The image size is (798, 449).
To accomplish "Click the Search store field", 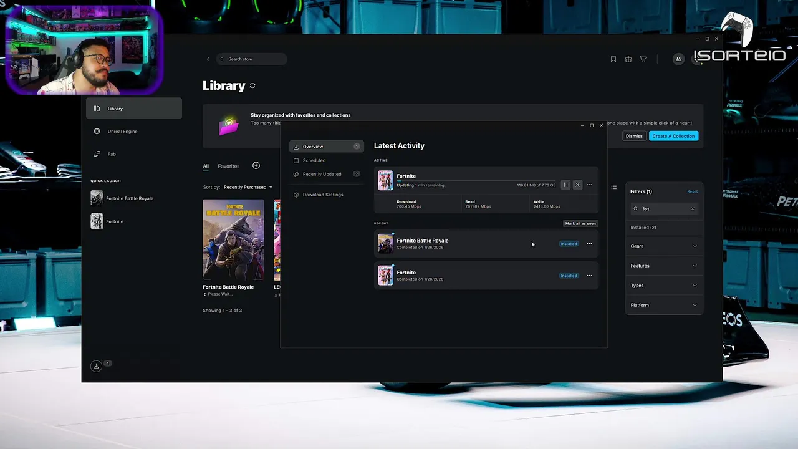I will click(252, 59).
